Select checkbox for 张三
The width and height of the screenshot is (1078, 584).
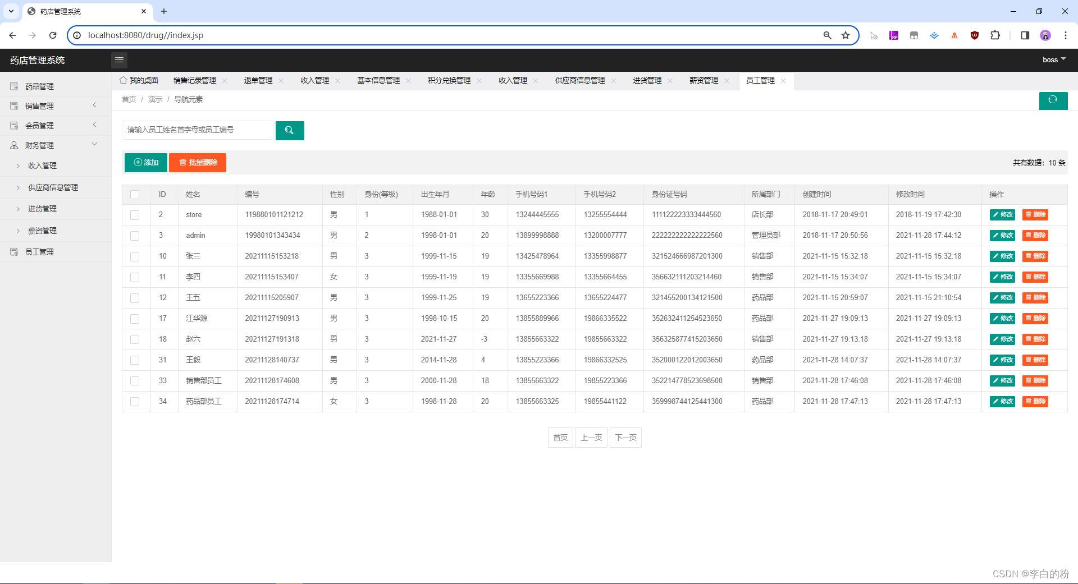click(x=135, y=256)
